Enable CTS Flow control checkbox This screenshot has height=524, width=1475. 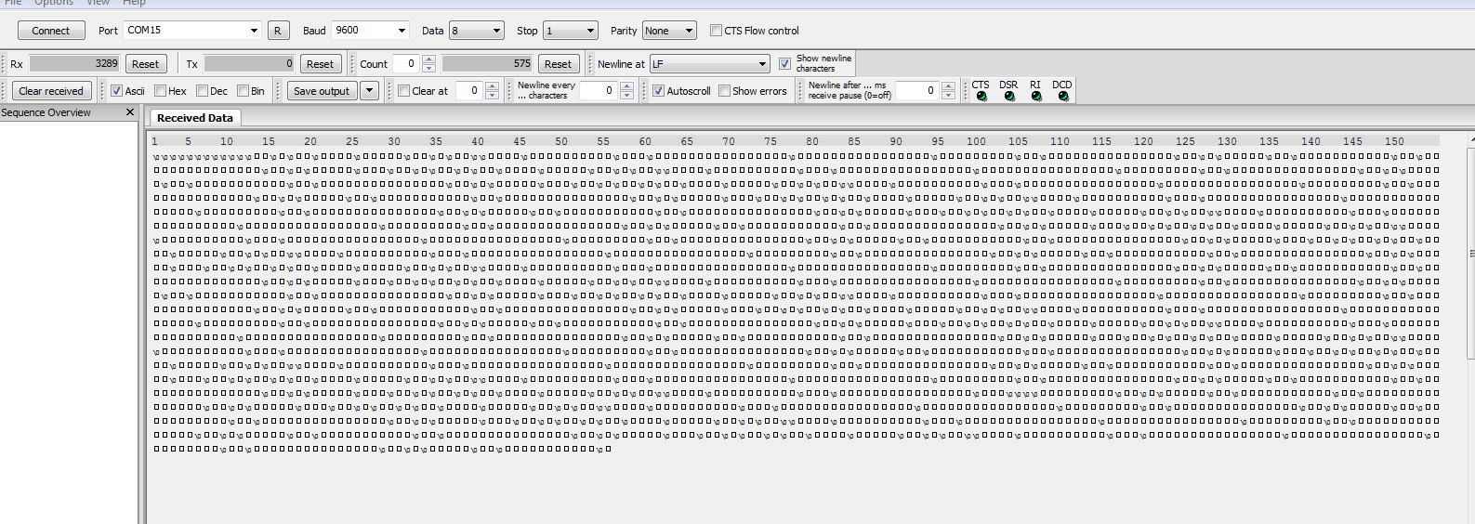pos(716,31)
